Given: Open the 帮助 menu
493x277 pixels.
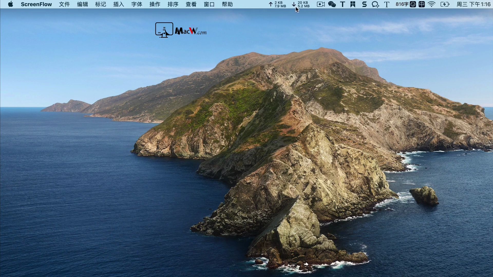Looking at the screenshot, I should pos(227,4).
